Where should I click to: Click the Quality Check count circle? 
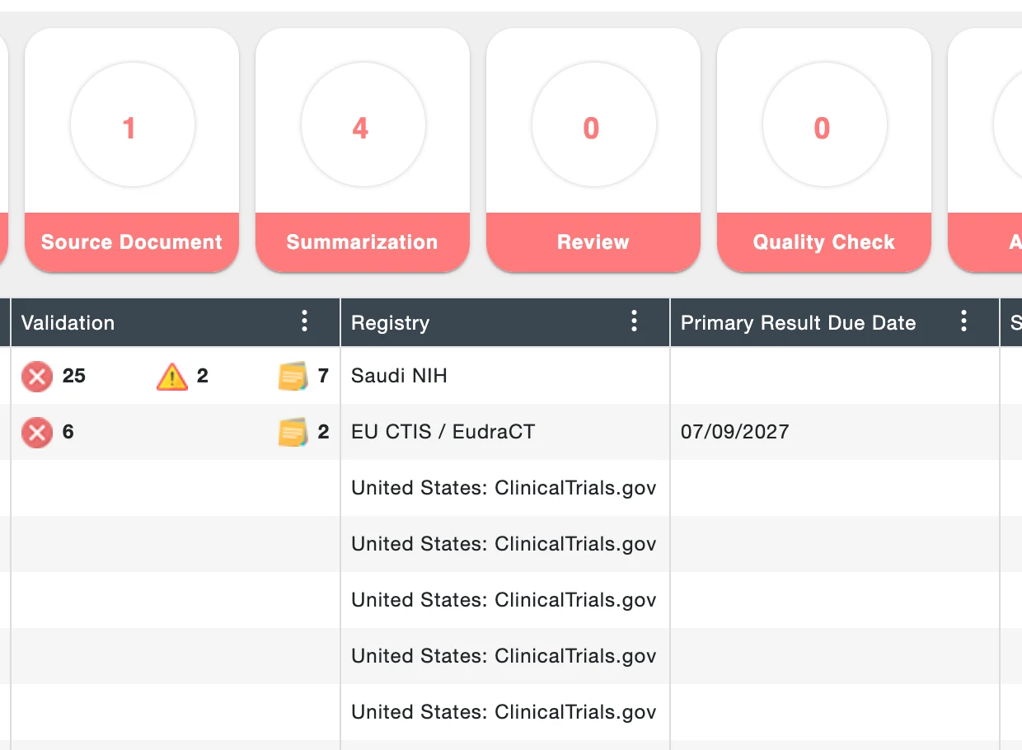coord(824,125)
